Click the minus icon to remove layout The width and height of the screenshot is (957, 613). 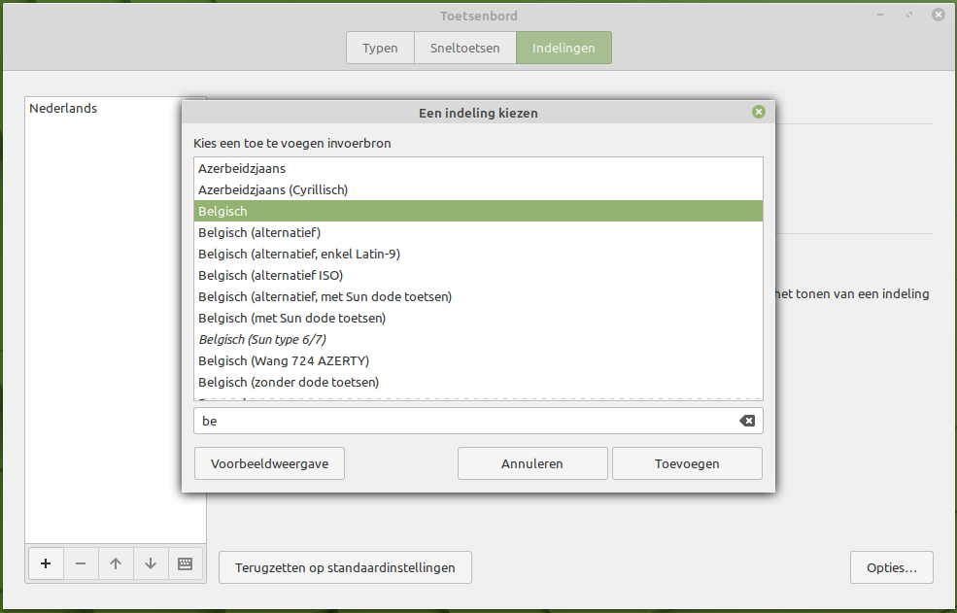[x=81, y=563]
